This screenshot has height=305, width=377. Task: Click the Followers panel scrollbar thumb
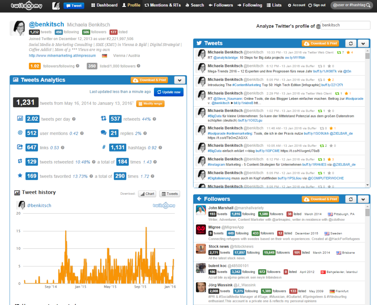(x=367, y=212)
